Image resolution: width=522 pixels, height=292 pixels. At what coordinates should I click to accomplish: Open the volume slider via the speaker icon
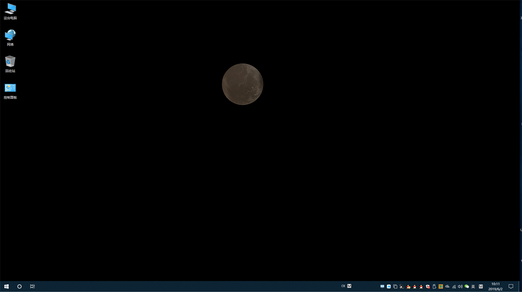(459, 286)
